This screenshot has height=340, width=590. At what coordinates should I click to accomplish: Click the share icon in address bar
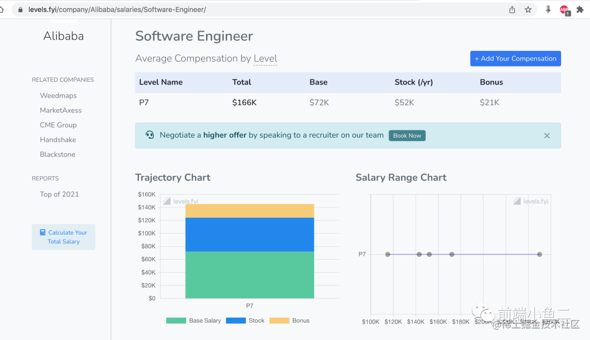pos(512,10)
